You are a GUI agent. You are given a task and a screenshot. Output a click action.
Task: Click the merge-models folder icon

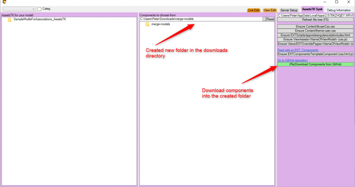[147, 24]
